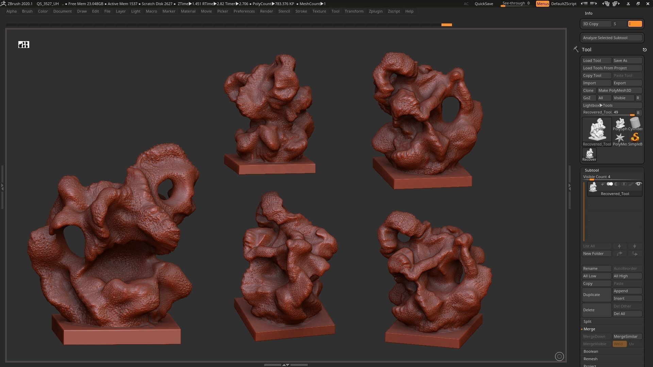Click the DefaultZScript button
Image resolution: width=653 pixels, height=367 pixels.
click(564, 4)
